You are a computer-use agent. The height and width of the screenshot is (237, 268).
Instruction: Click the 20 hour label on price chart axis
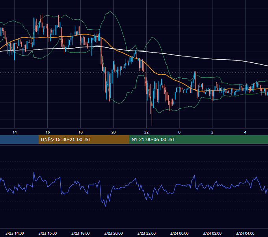[114, 132]
